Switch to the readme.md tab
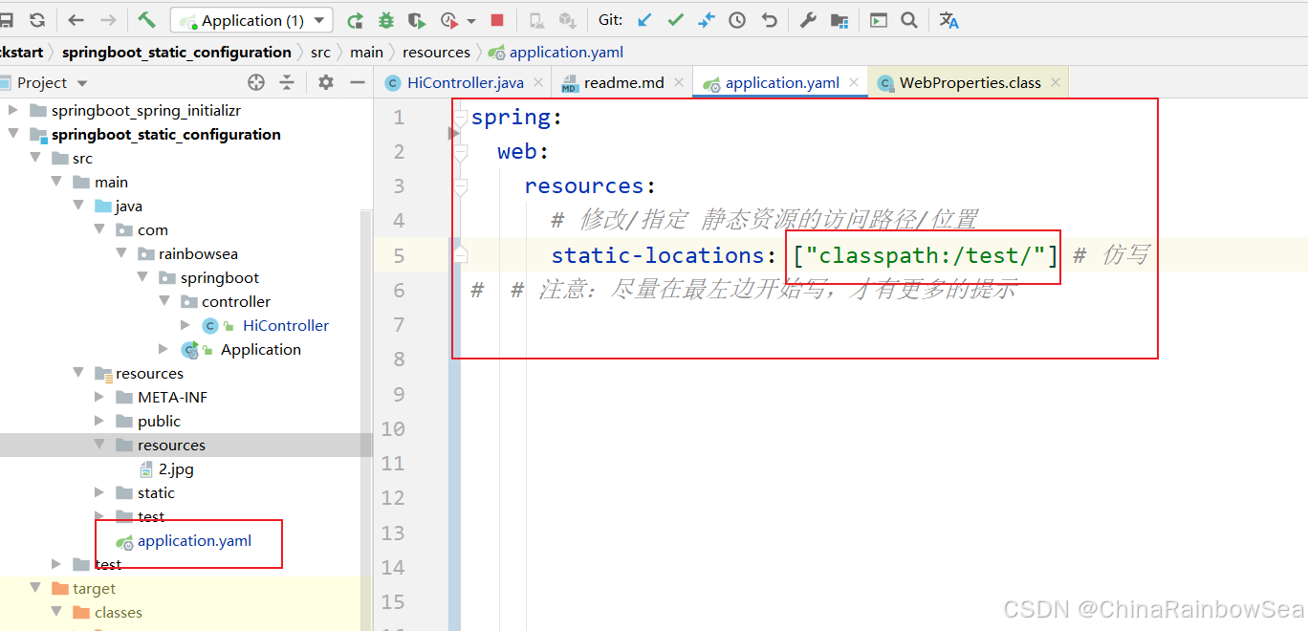Image resolution: width=1308 pixels, height=631 pixels. (623, 83)
